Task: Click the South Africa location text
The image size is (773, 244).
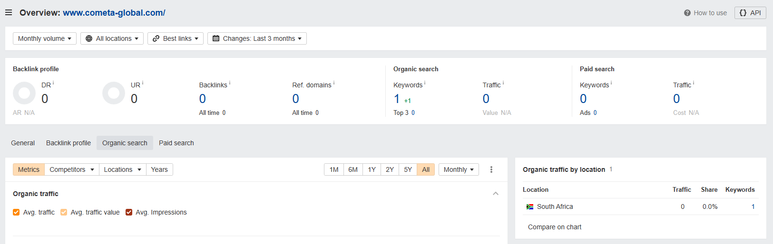Action: 555,206
